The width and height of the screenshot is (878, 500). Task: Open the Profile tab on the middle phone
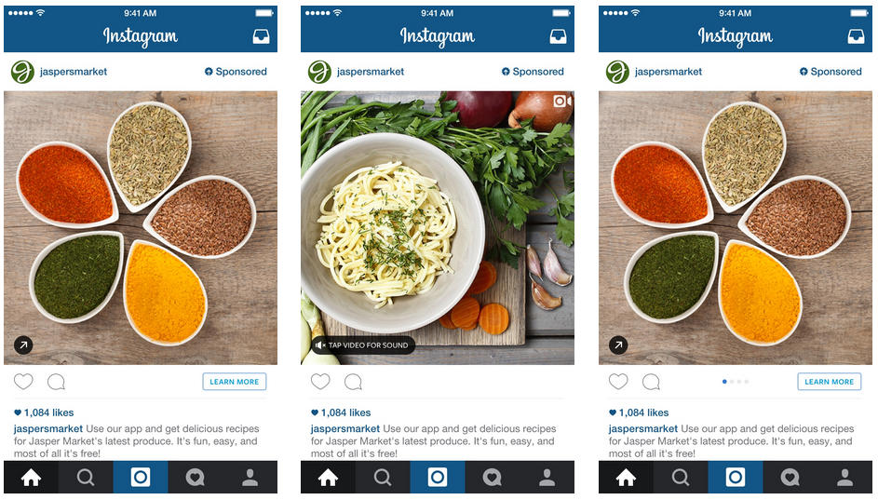click(x=547, y=478)
